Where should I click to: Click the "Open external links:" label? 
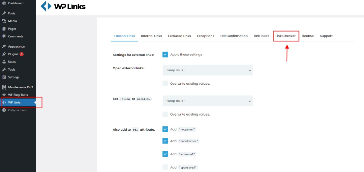129,68
